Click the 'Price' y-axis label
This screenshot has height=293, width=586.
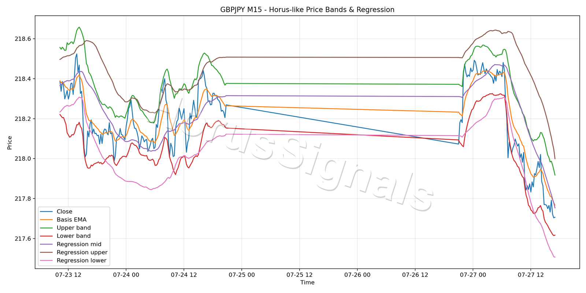click(x=10, y=142)
